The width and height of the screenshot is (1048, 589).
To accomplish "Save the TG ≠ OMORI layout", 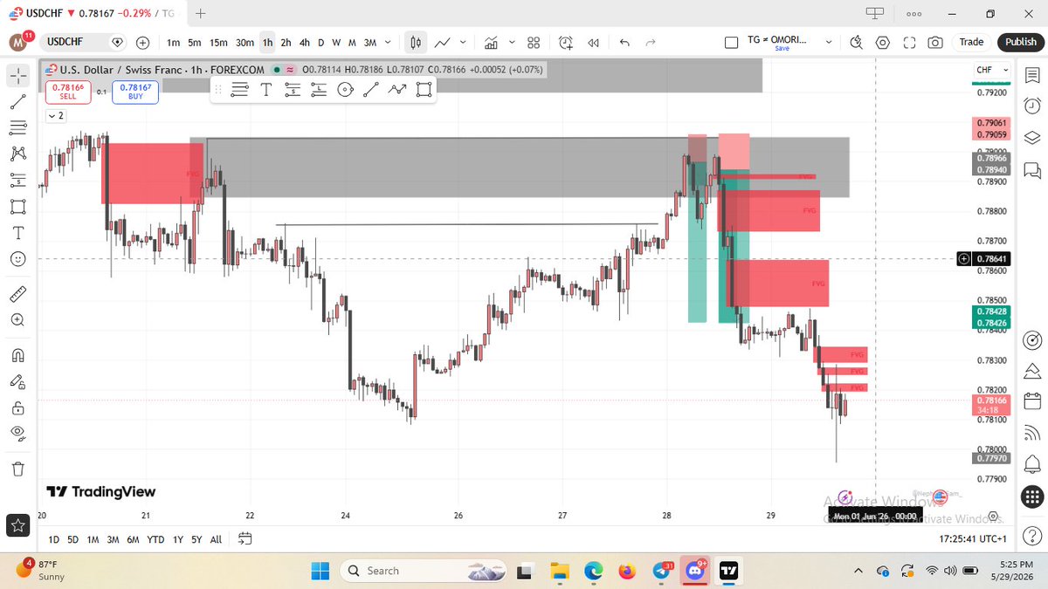I will point(782,49).
